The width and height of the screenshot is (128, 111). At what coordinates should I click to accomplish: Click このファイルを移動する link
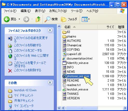click(x=28, y=45)
